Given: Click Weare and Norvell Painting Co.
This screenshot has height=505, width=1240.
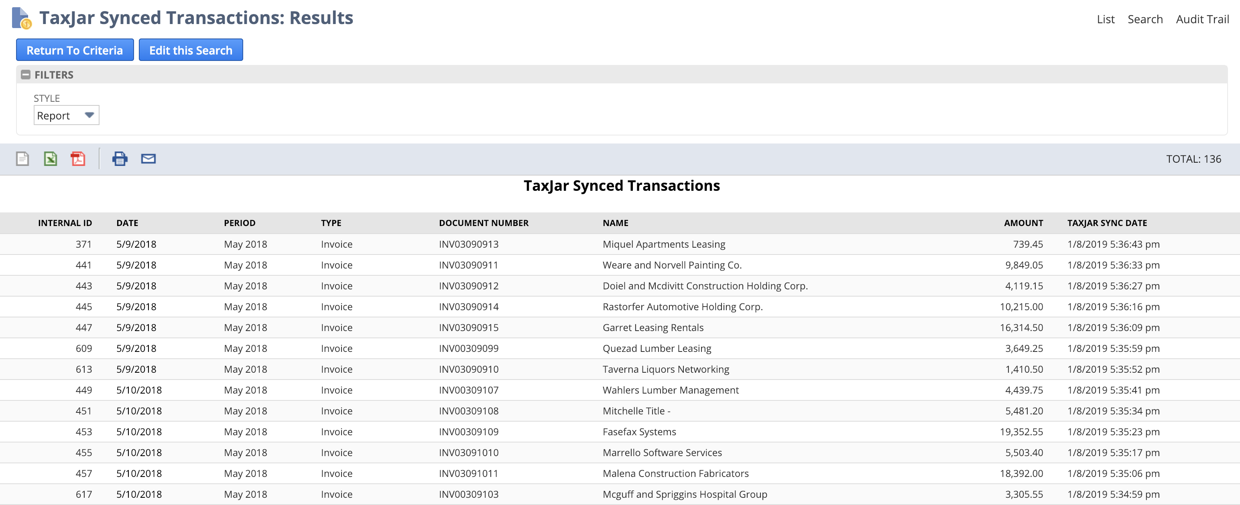Looking at the screenshot, I should (672, 265).
